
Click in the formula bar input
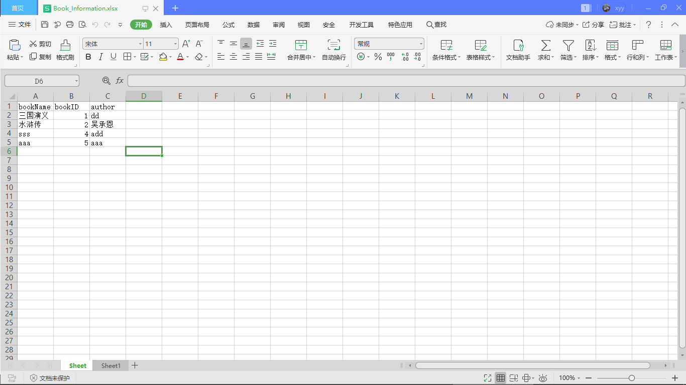click(x=406, y=81)
